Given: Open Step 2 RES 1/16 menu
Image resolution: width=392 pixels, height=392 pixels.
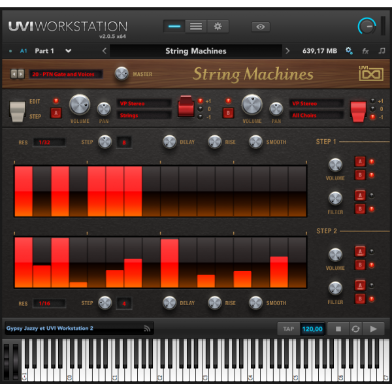Looking at the screenshot, I should (49, 303).
